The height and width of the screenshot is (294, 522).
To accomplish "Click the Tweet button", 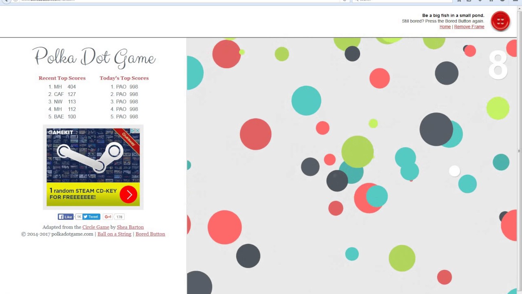I will (x=91, y=217).
